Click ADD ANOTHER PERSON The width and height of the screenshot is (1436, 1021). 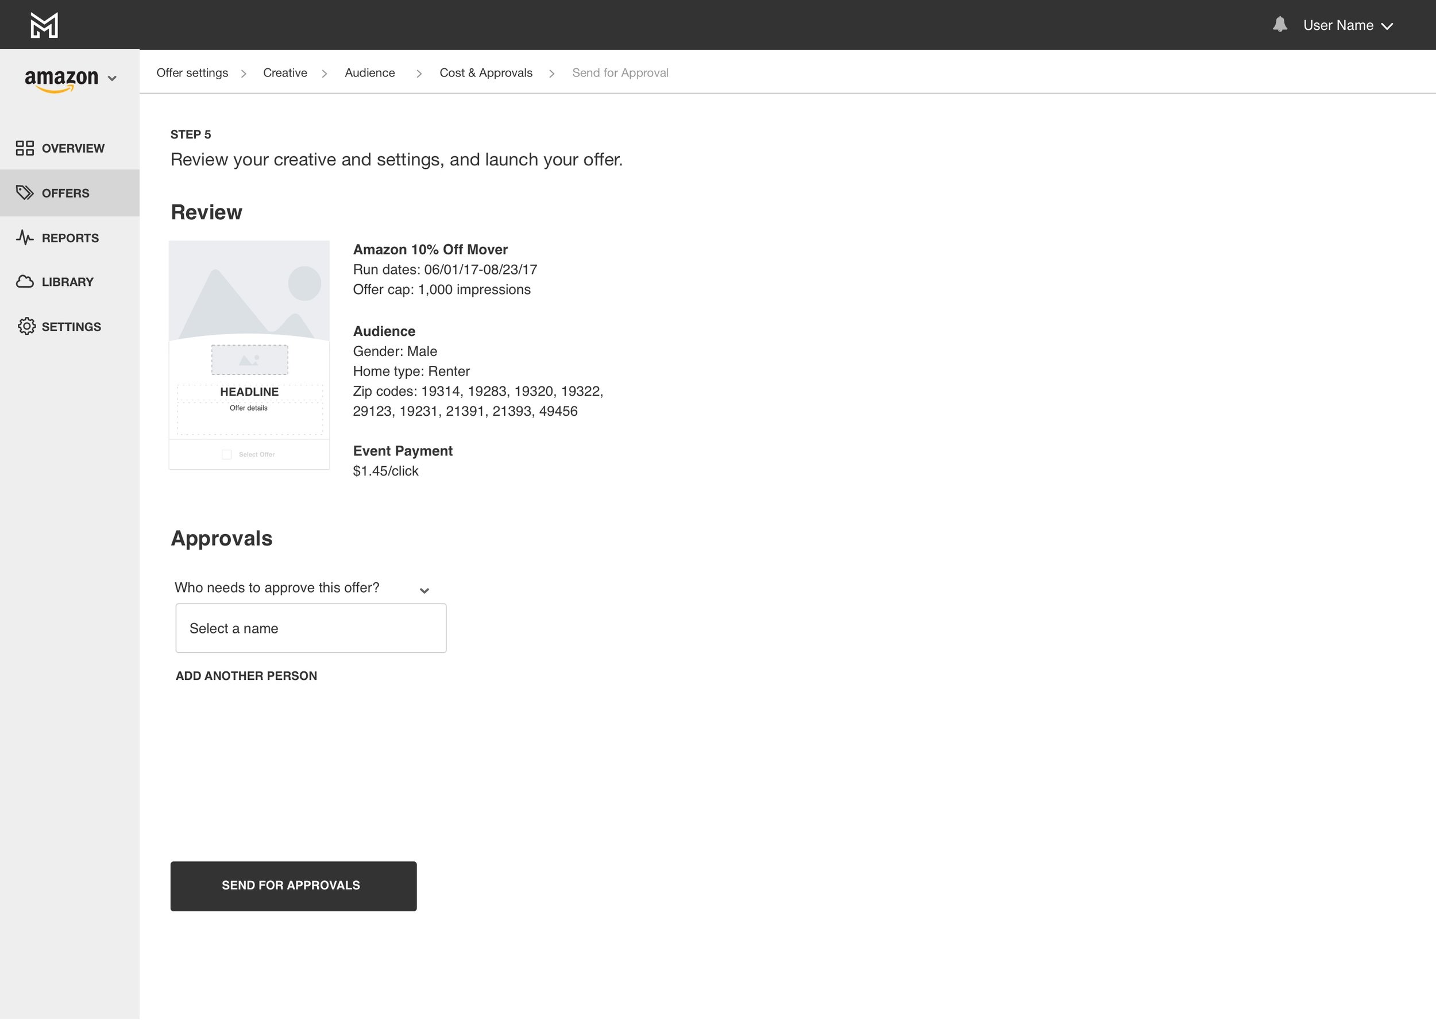point(246,676)
